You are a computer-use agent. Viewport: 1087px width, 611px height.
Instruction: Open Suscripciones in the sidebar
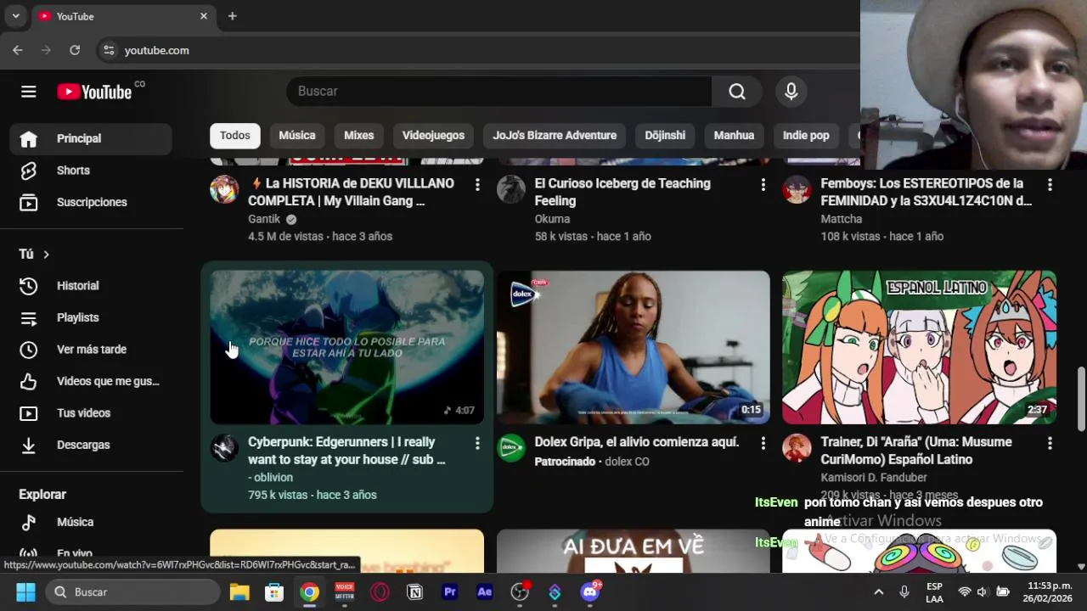(91, 202)
